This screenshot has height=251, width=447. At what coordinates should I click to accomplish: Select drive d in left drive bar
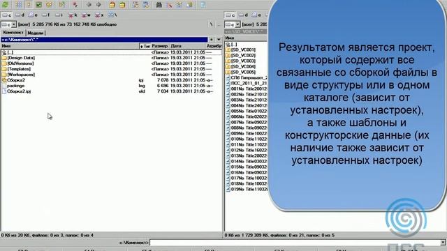point(20,15)
